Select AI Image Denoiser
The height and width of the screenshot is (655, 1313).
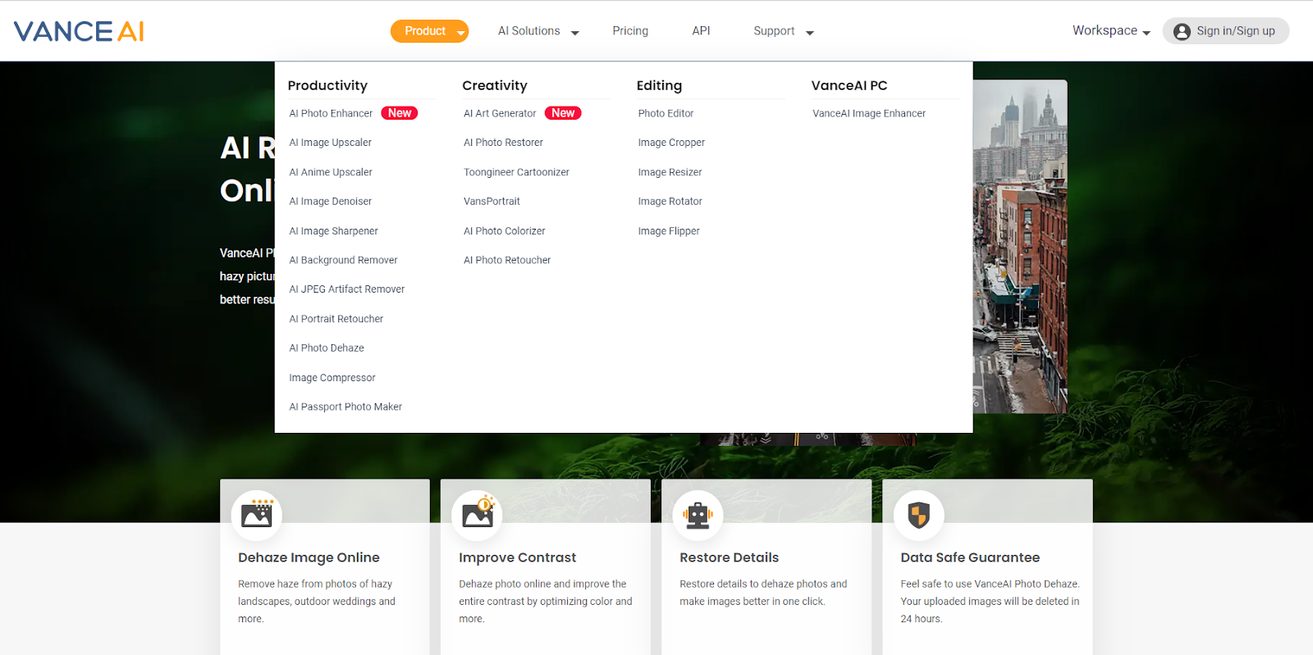(x=330, y=202)
